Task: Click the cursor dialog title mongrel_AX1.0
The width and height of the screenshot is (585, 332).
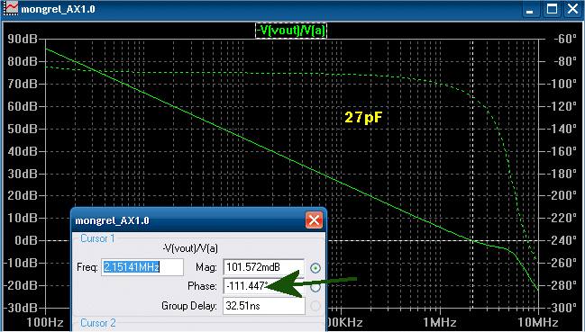Action: pyautogui.click(x=113, y=220)
